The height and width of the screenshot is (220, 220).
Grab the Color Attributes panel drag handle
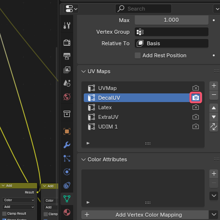point(217,159)
